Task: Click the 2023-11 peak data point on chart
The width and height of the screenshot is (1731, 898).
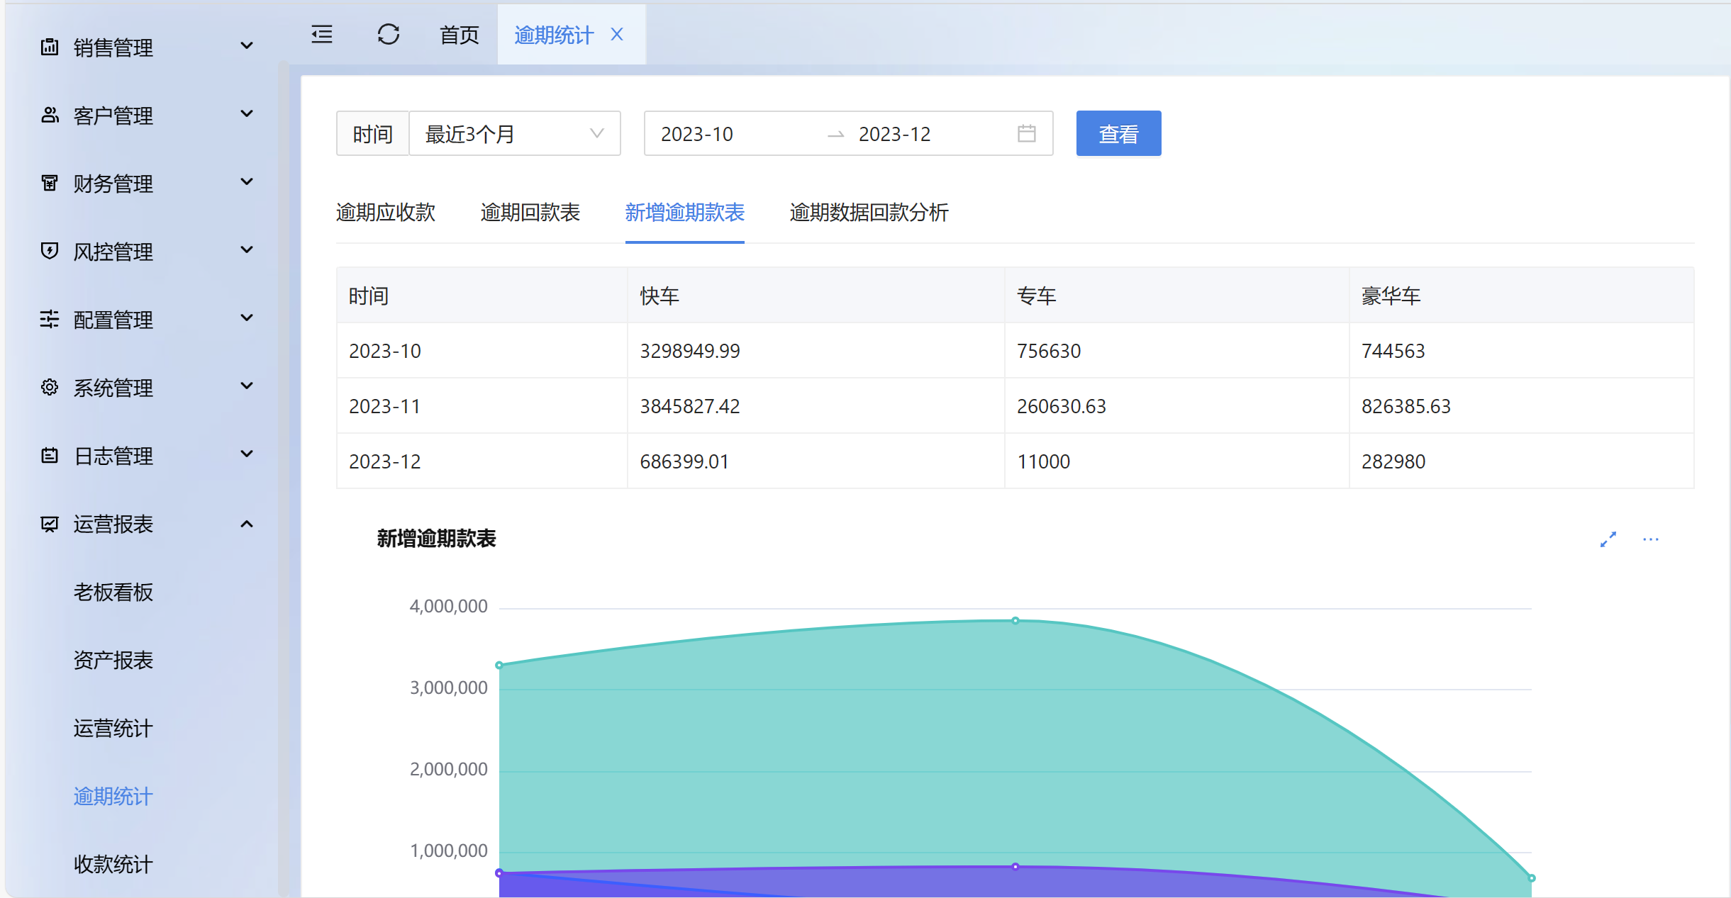Action: click(1015, 620)
